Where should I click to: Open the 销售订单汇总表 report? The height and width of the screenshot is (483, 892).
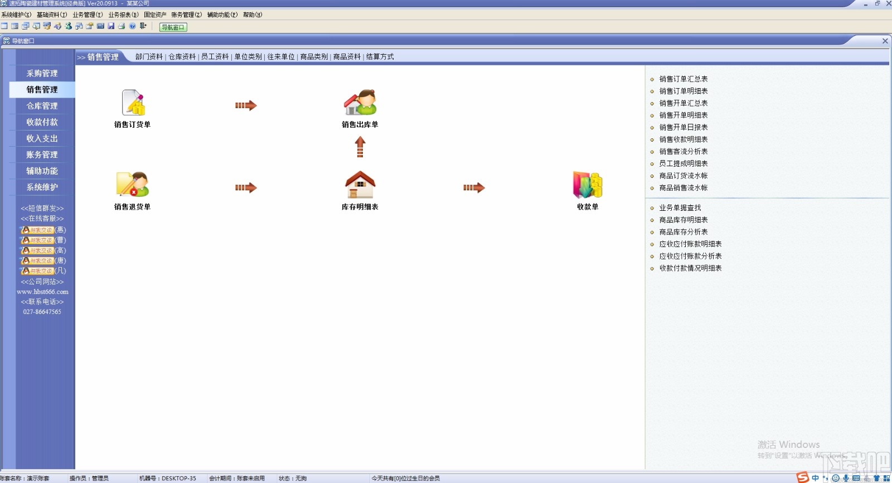[x=683, y=79]
